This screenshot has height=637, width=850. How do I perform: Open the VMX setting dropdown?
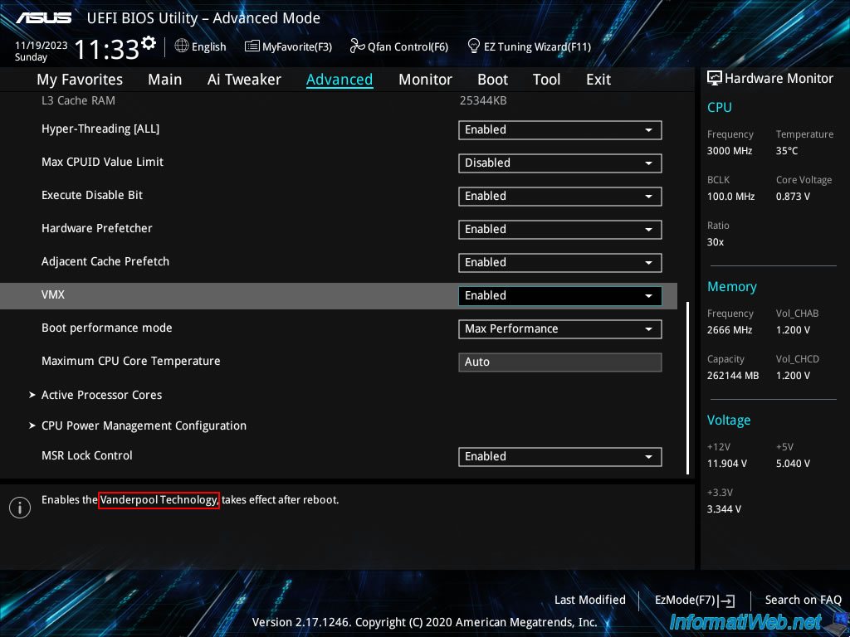click(x=559, y=295)
